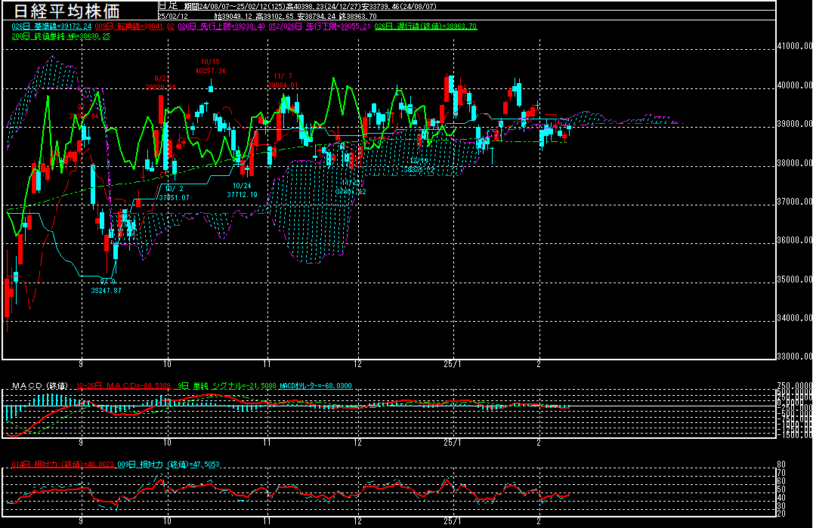
Task: Select legend entry 200日 終値単純 MA=38630.25
Action: click(x=60, y=36)
